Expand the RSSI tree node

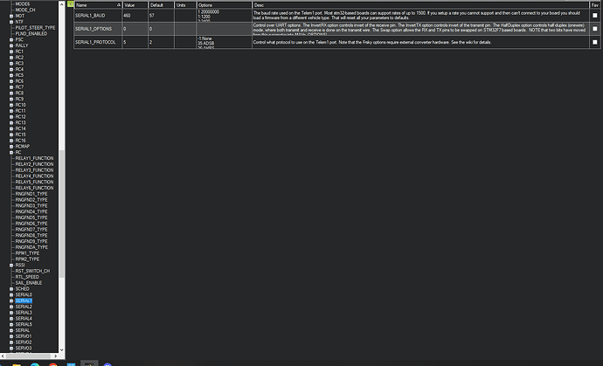click(x=11, y=266)
